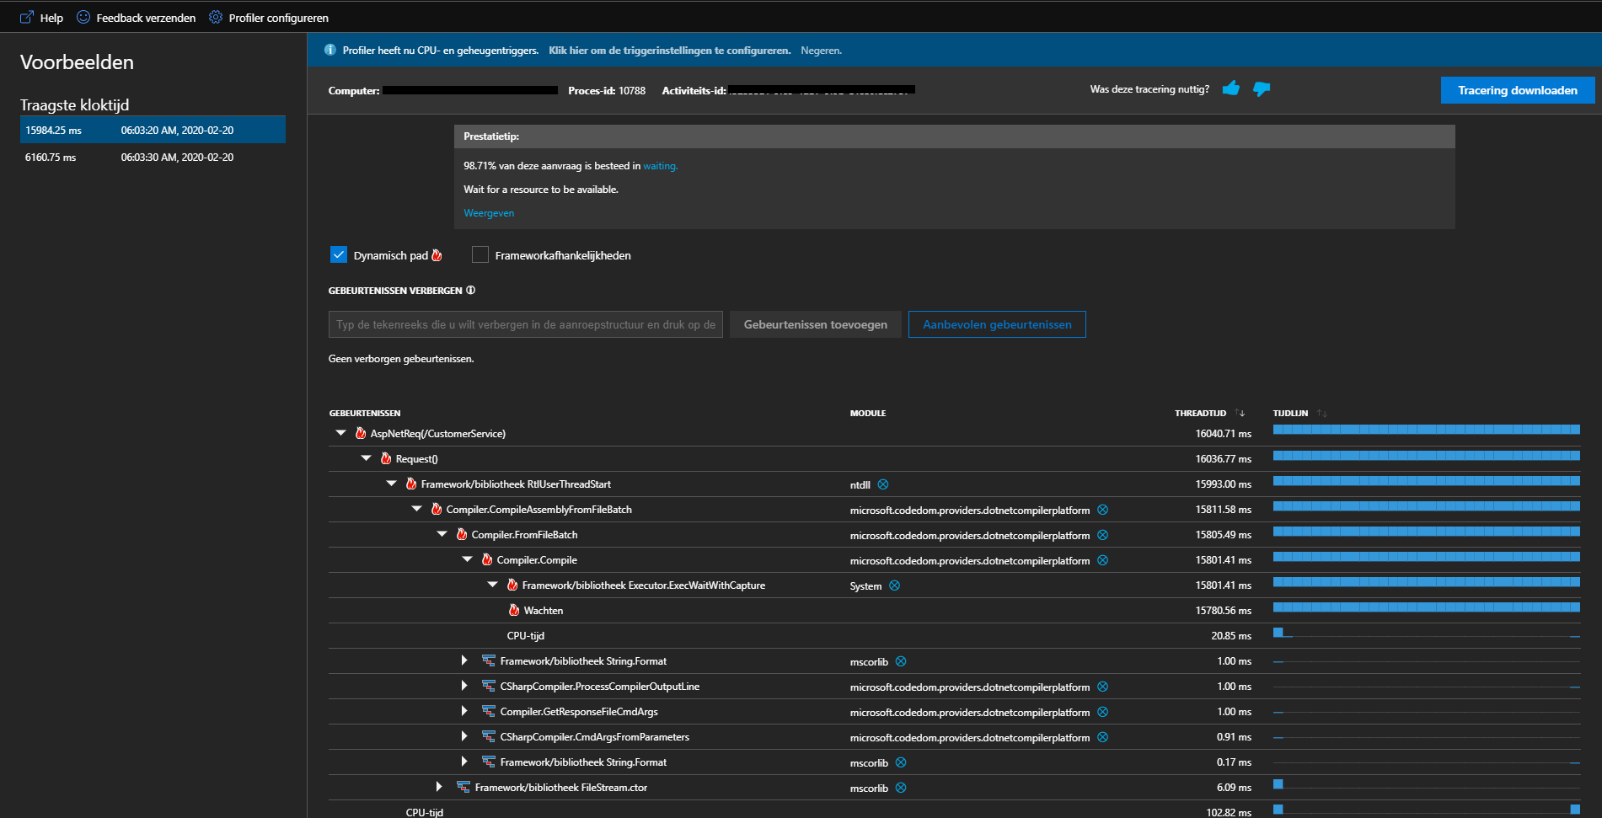Screen dimensions: 1602x818
Task: Click hide icon on FileStream.ctor mscorlib module
Action: (x=901, y=788)
